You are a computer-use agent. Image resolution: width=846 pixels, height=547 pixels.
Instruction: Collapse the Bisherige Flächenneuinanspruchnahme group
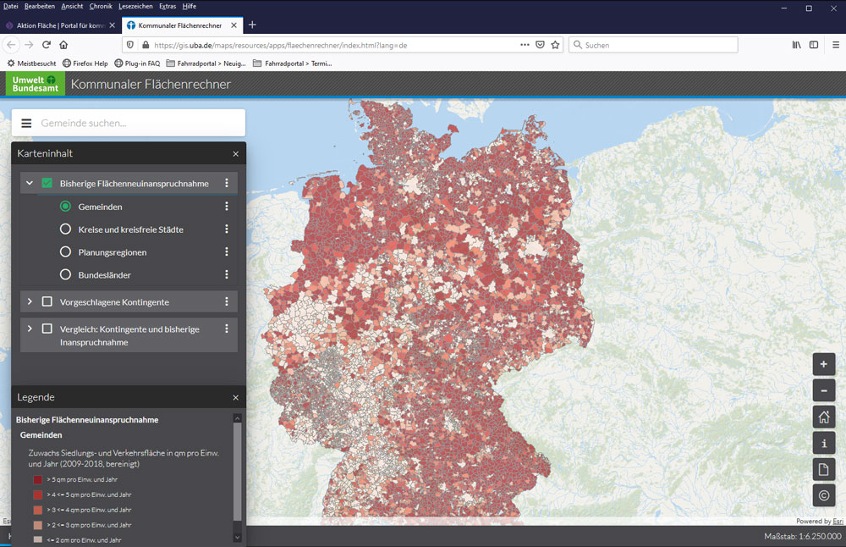pyautogui.click(x=30, y=183)
